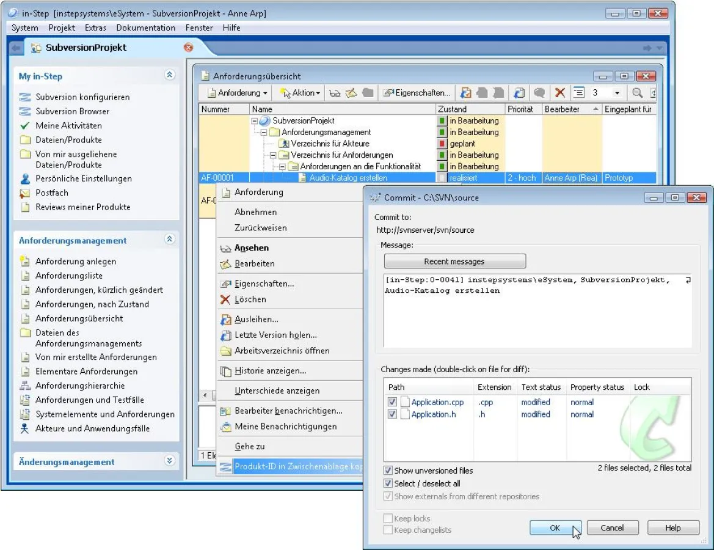This screenshot has width=714, height=550.
Task: Toggle Select / deselect all checkbox
Action: point(388,483)
